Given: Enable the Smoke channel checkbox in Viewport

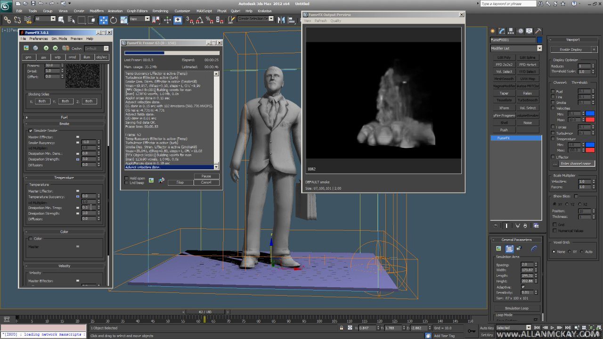Looking at the screenshot, I should pos(553,103).
